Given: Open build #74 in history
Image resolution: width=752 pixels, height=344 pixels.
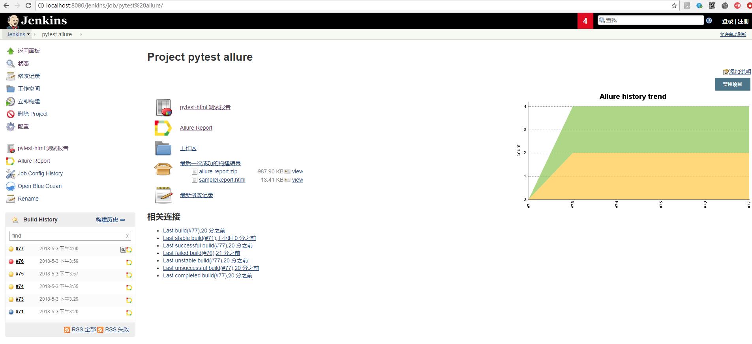Looking at the screenshot, I should tap(20, 286).
